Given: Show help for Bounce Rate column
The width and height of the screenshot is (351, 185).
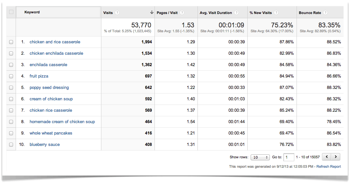Looking at the screenshot, I should click(325, 13).
